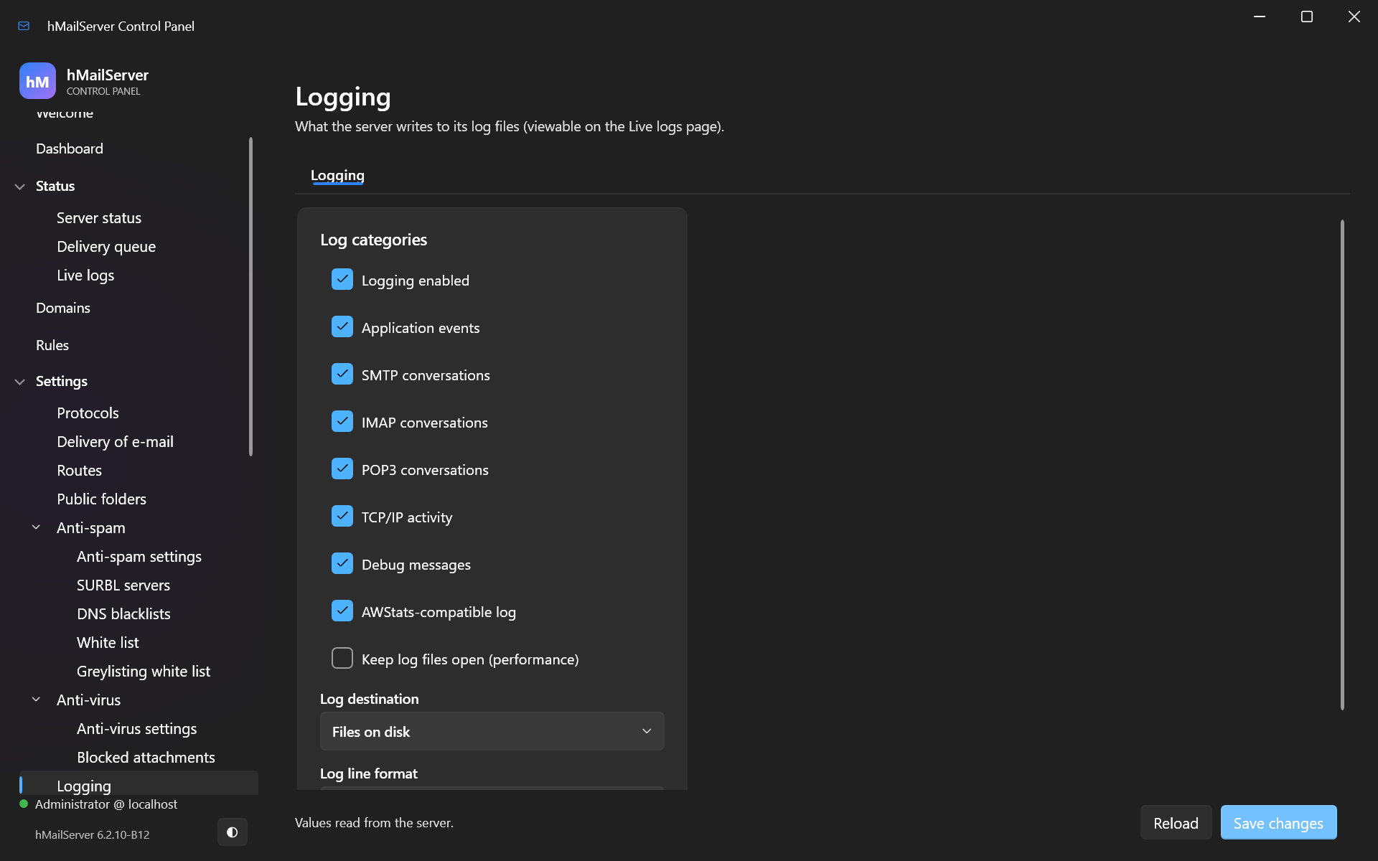Uncheck Application events checkbox
Viewport: 1378px width, 861px height.
342,326
